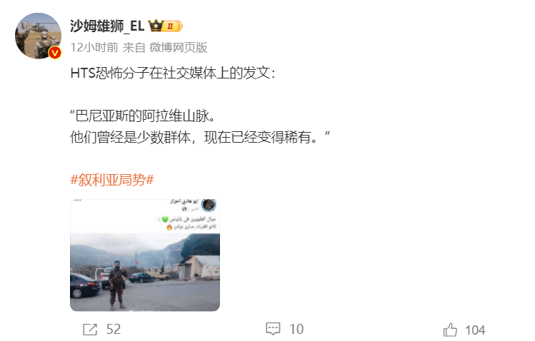Toggle the thumbs-up like icon
The image size is (535, 341).
(450, 330)
